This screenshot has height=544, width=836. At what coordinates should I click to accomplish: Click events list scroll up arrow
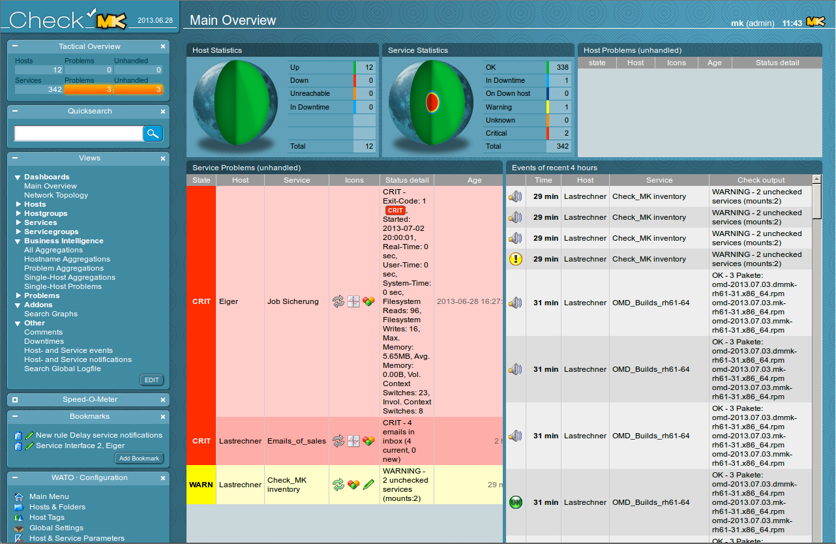(817, 179)
